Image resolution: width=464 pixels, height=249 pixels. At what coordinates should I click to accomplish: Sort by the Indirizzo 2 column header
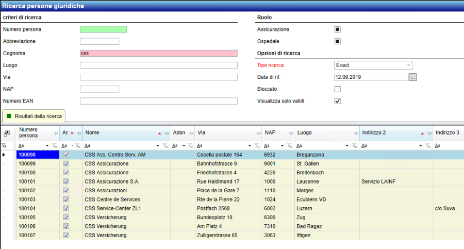click(387, 133)
